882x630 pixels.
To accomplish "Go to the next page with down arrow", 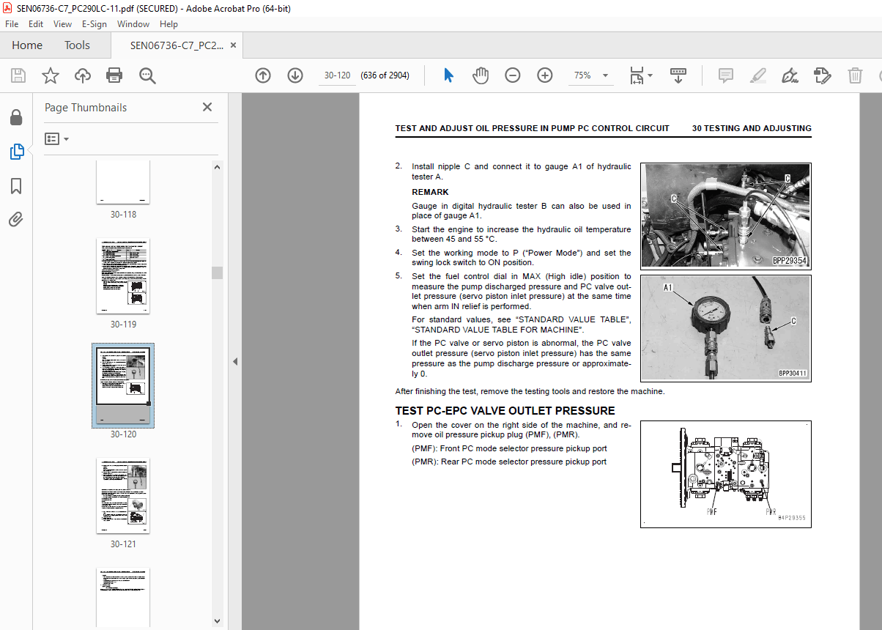I will (294, 75).
